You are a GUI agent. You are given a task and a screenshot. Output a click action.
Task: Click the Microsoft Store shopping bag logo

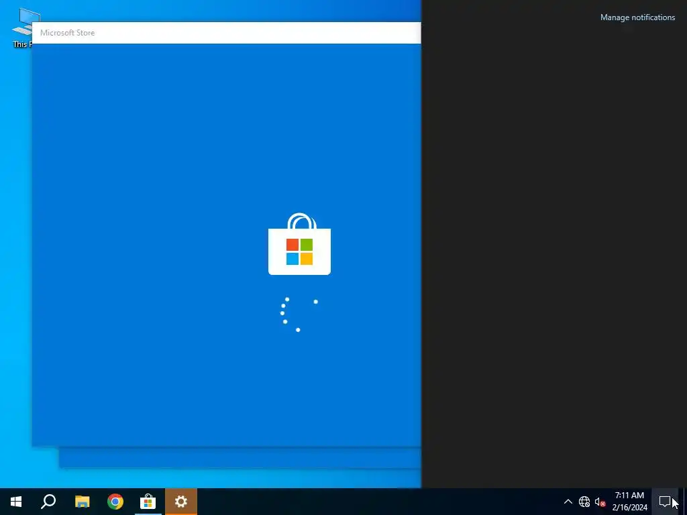[x=300, y=244]
